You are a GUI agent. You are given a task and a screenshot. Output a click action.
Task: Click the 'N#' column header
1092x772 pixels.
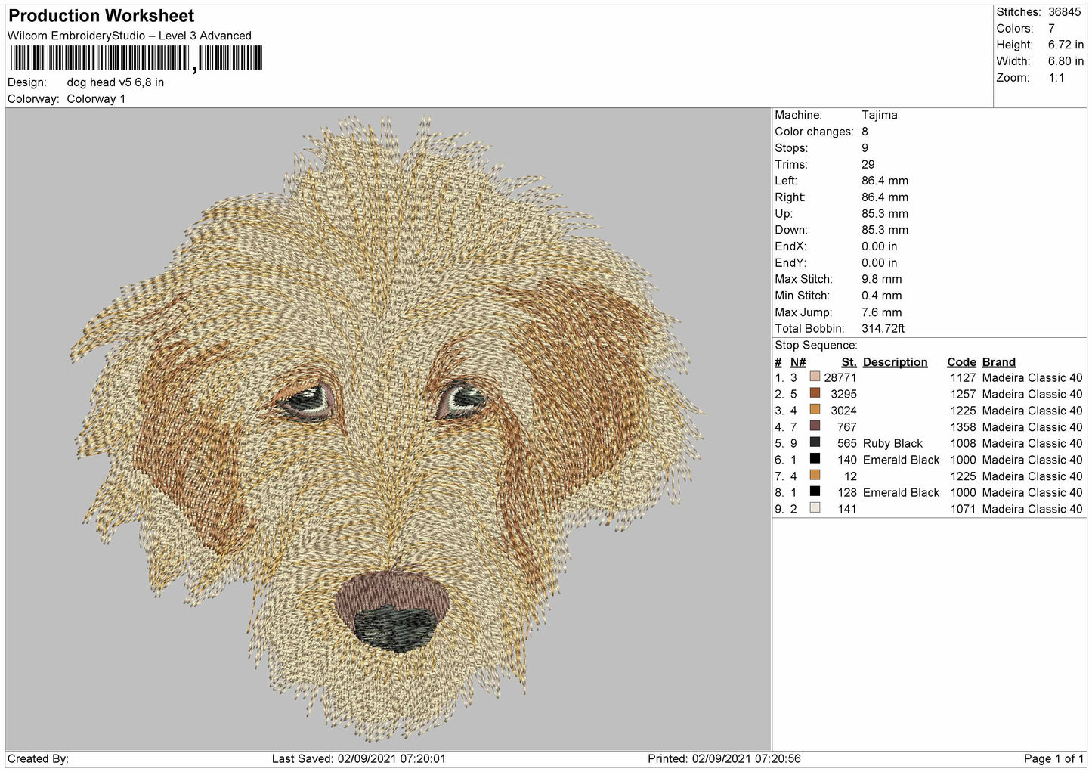(798, 362)
